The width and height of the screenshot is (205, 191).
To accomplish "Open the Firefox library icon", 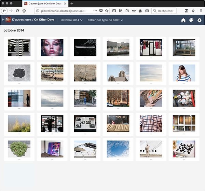I will coord(121,11).
